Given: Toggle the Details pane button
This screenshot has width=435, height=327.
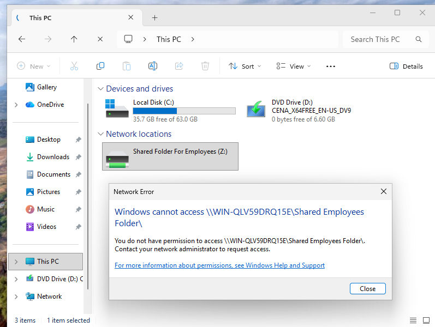Looking at the screenshot, I should (x=406, y=66).
